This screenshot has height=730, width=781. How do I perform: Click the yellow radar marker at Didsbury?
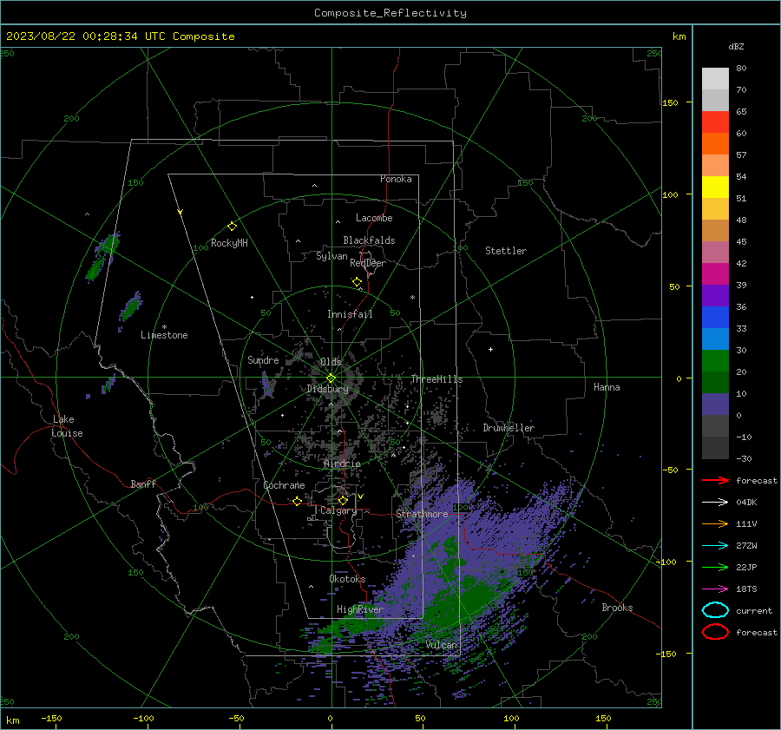click(331, 378)
